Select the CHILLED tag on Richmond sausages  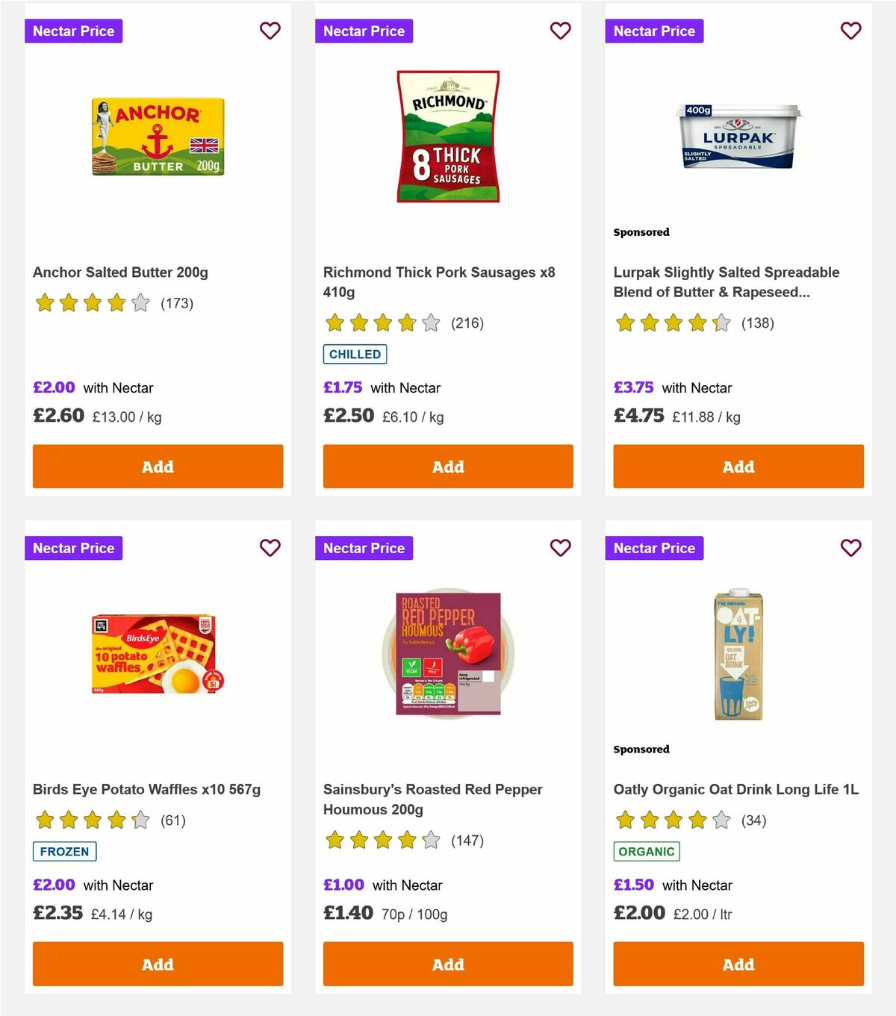(355, 354)
